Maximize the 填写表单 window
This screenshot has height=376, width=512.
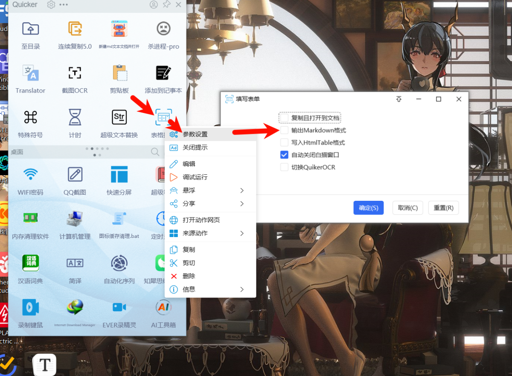[x=438, y=99]
